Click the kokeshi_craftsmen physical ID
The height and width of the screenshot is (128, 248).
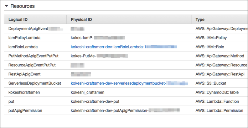coord(87,92)
